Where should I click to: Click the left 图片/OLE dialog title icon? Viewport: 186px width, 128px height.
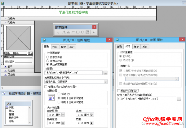click(44, 40)
